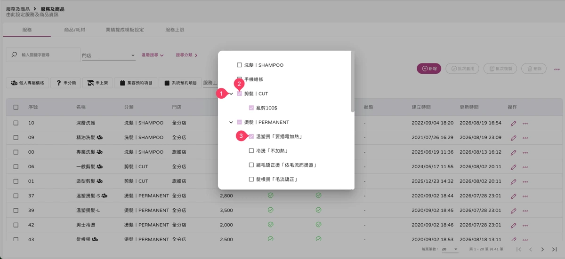
Task: Open more options for row 06 一般剪髮
Action: pos(525,167)
